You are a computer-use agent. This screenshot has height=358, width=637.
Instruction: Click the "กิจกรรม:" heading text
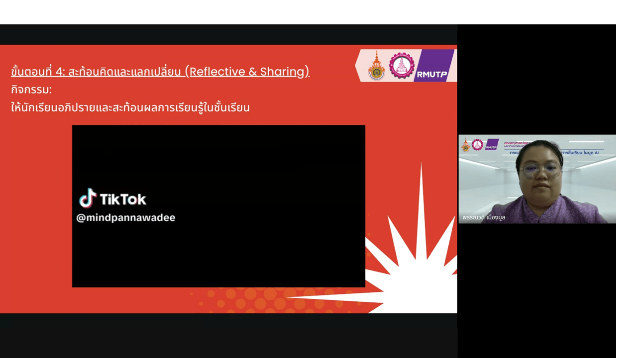(31, 90)
